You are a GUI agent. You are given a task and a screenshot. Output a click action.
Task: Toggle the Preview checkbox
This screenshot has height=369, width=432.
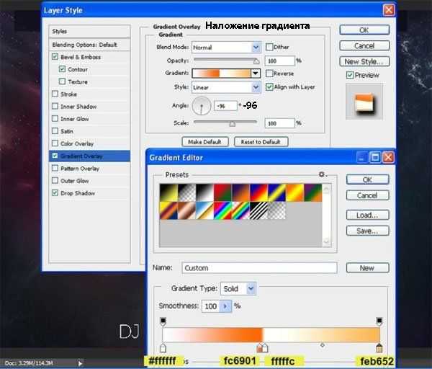click(350, 75)
